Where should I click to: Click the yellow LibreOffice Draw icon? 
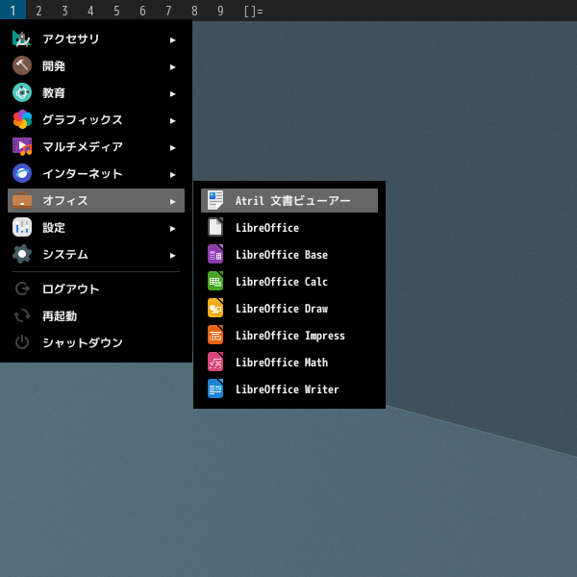point(215,308)
